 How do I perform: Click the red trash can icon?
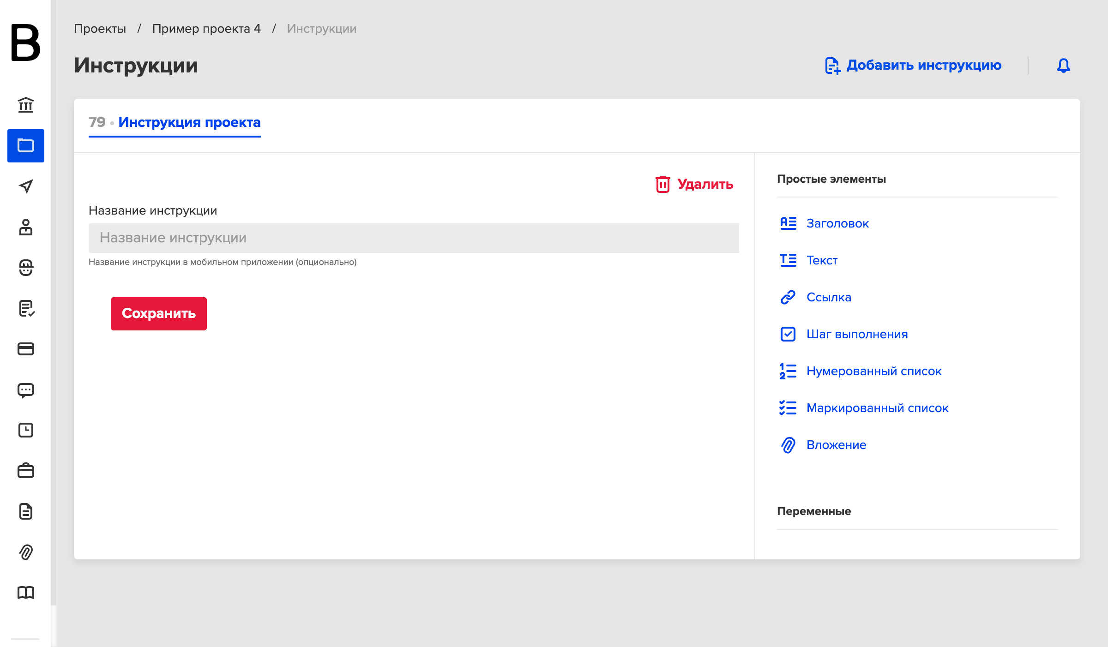663,185
